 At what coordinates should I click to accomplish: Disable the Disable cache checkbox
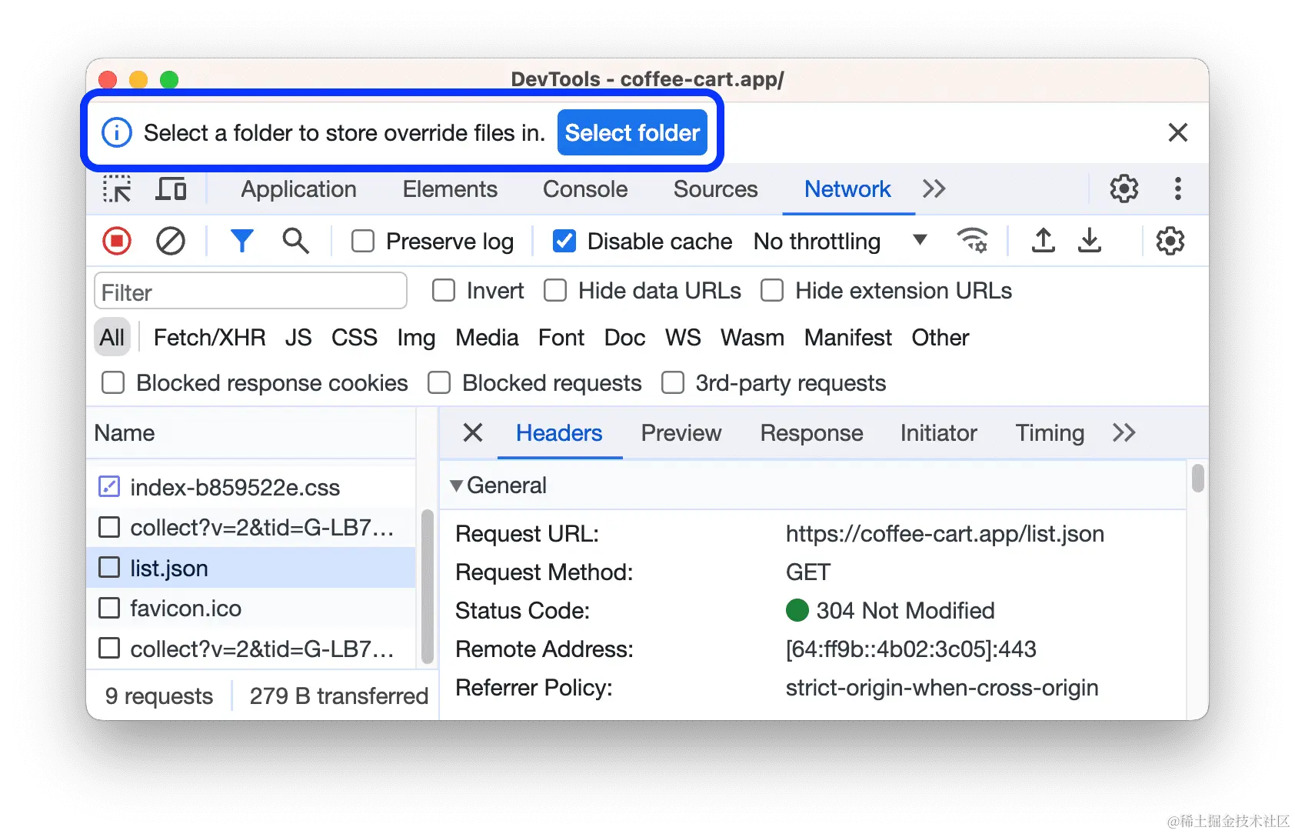pos(564,241)
